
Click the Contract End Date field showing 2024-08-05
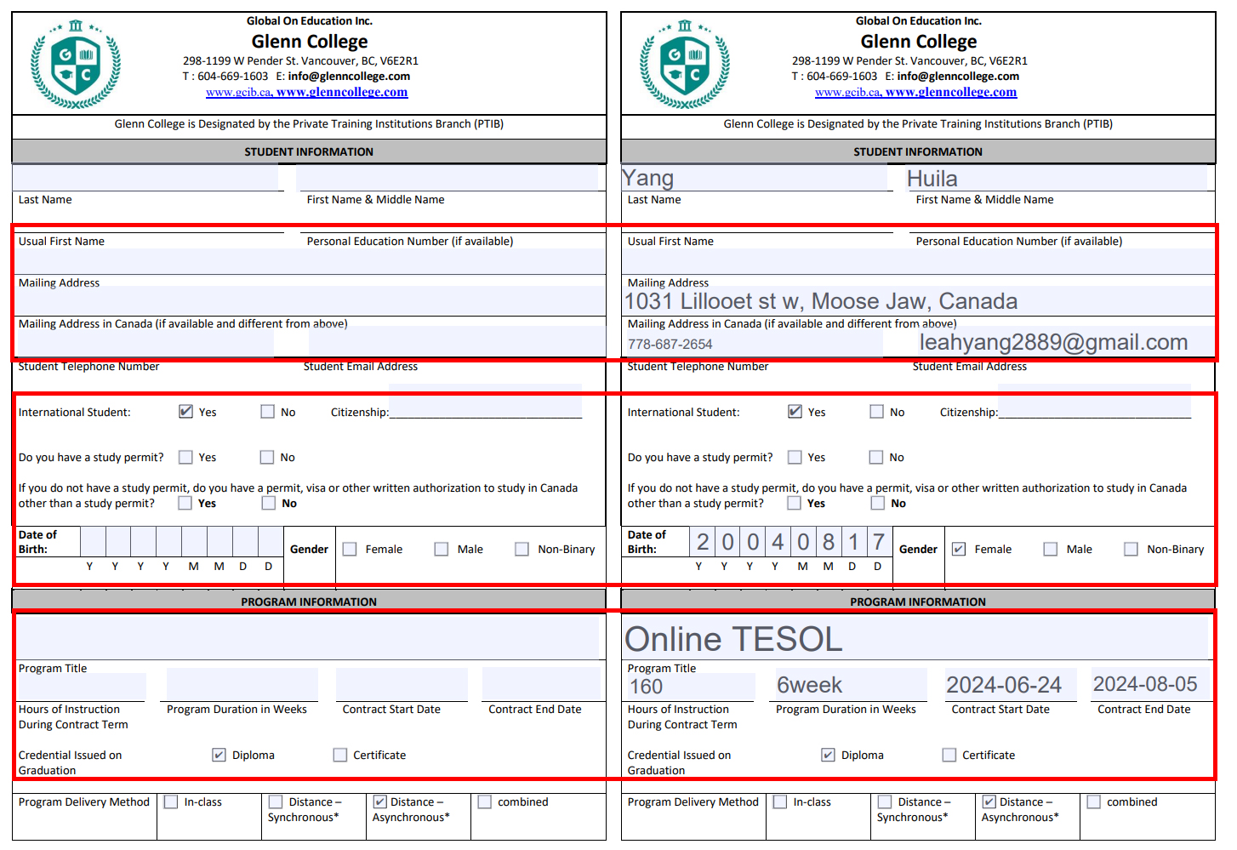click(x=1151, y=685)
